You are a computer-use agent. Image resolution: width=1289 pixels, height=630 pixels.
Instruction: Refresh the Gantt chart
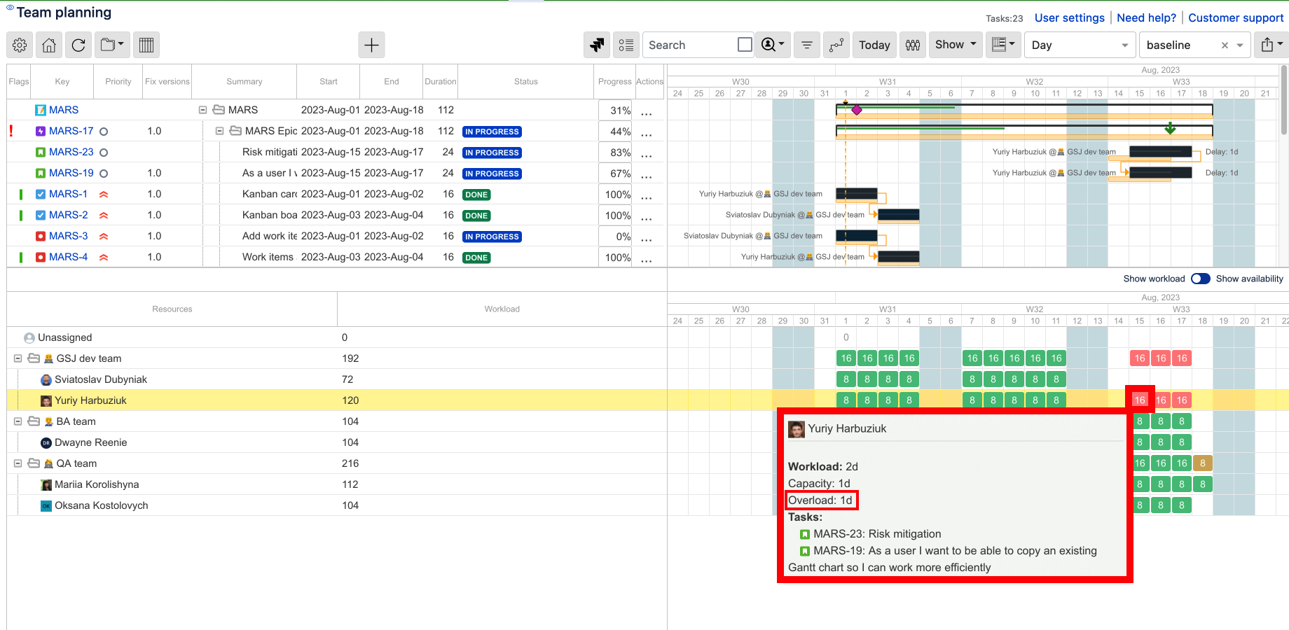coord(78,45)
